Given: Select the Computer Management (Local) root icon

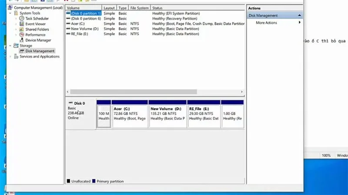Looking at the screenshot, I should point(10,7).
